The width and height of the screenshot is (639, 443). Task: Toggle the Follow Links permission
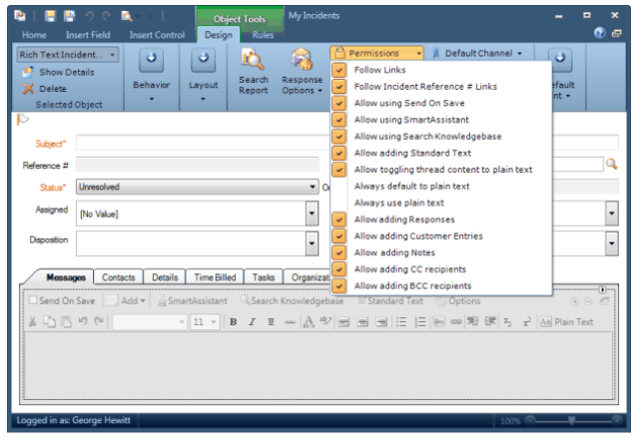[339, 70]
